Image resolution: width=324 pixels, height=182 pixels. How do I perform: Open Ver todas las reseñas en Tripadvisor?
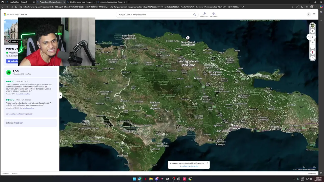tap(19, 114)
